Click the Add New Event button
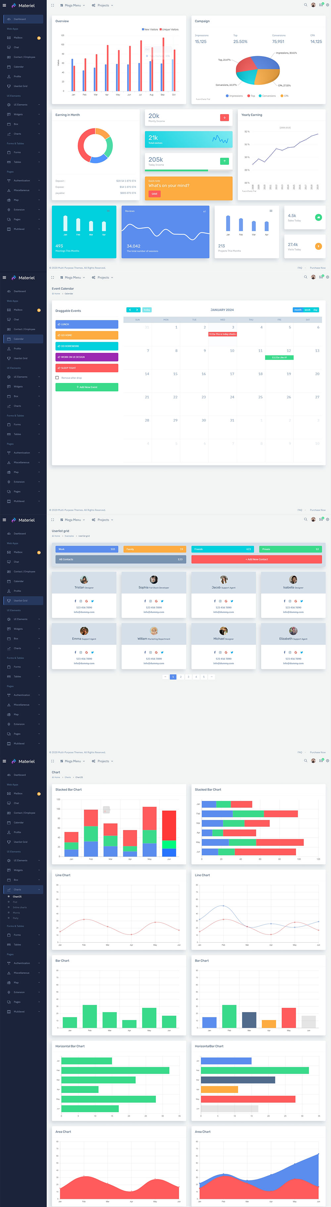 [87, 387]
